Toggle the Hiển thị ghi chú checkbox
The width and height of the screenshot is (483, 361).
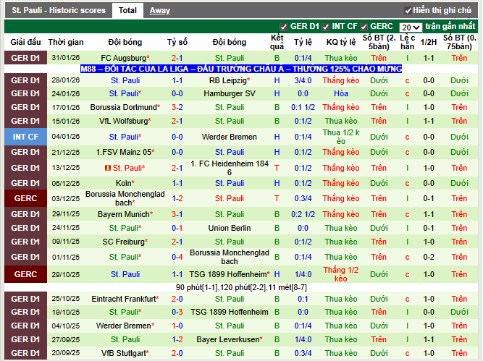point(408,11)
